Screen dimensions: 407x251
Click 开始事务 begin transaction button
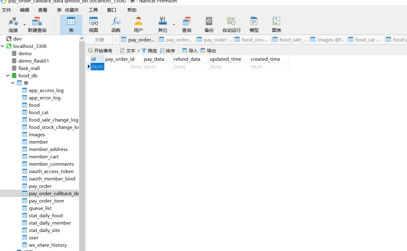tap(100, 51)
